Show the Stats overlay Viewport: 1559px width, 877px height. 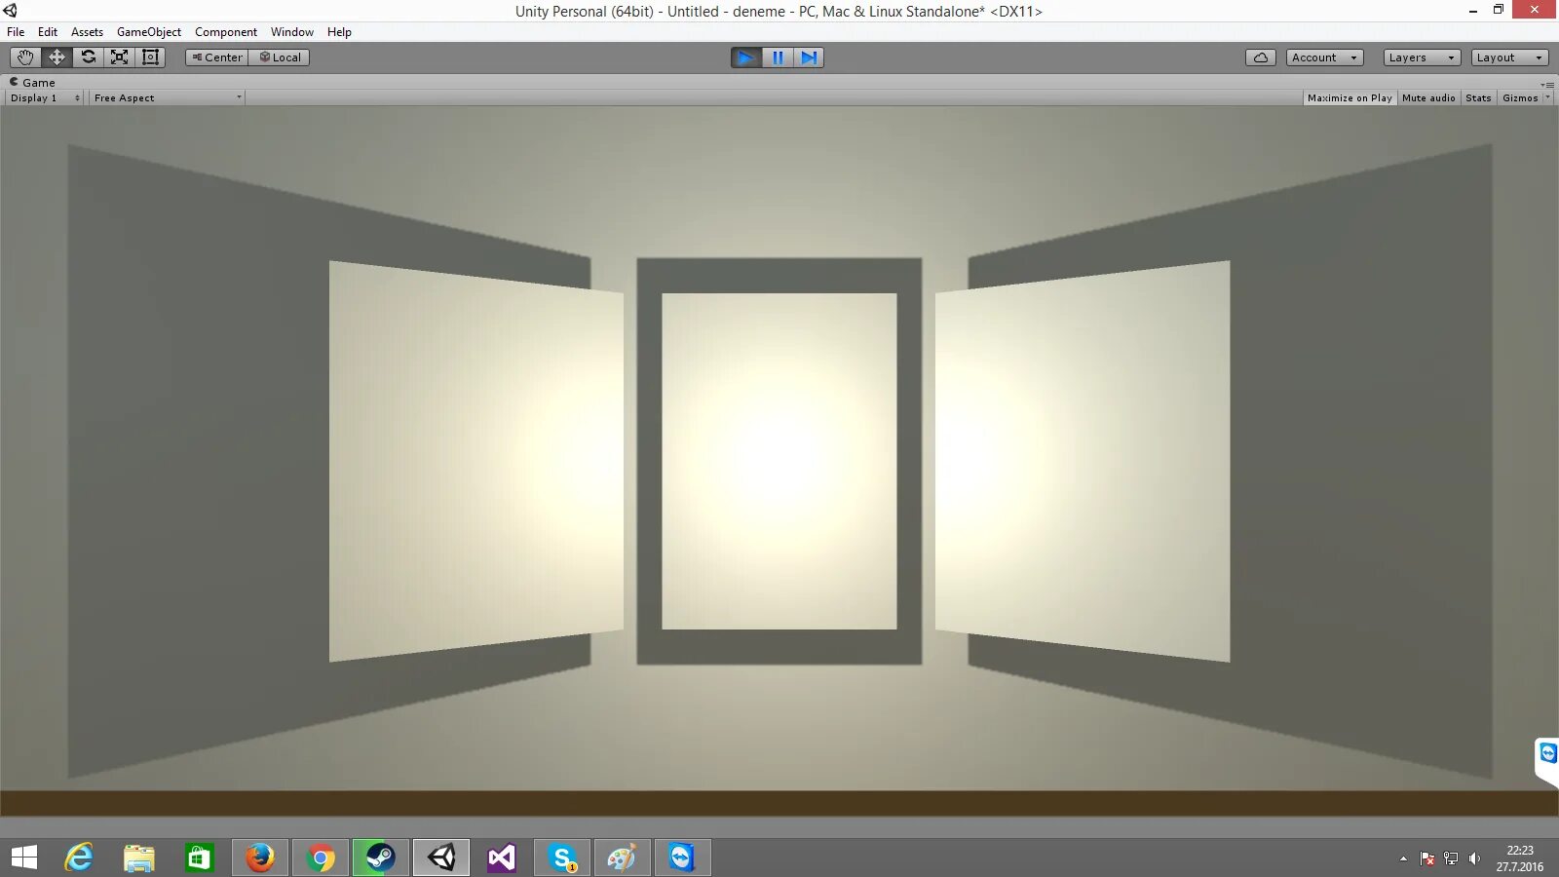[x=1478, y=98]
